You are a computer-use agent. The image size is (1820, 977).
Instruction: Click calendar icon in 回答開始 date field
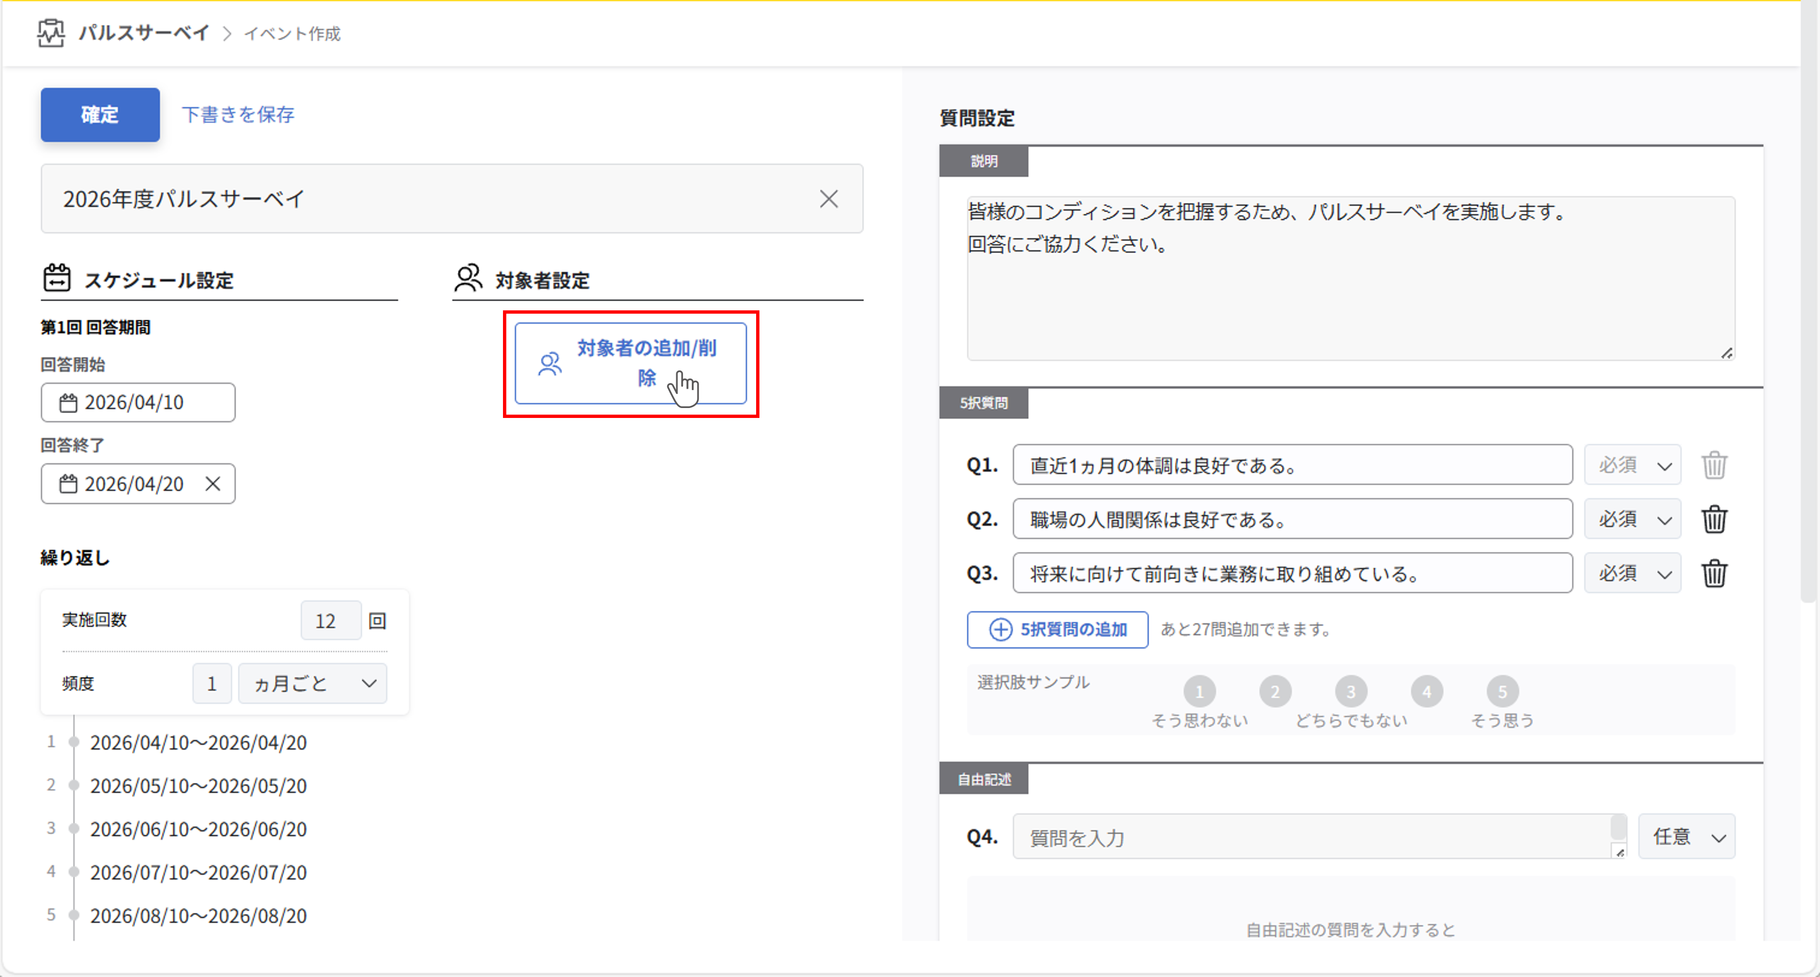pyautogui.click(x=68, y=403)
